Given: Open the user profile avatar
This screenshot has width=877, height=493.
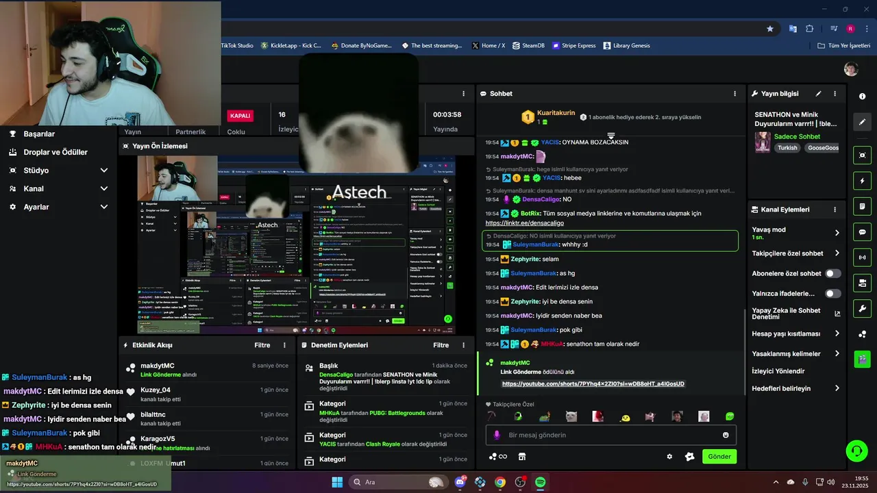Looking at the screenshot, I should coord(851,69).
